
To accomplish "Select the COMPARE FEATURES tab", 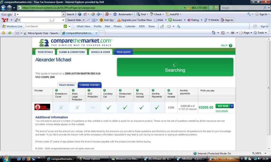I will 90,85.
